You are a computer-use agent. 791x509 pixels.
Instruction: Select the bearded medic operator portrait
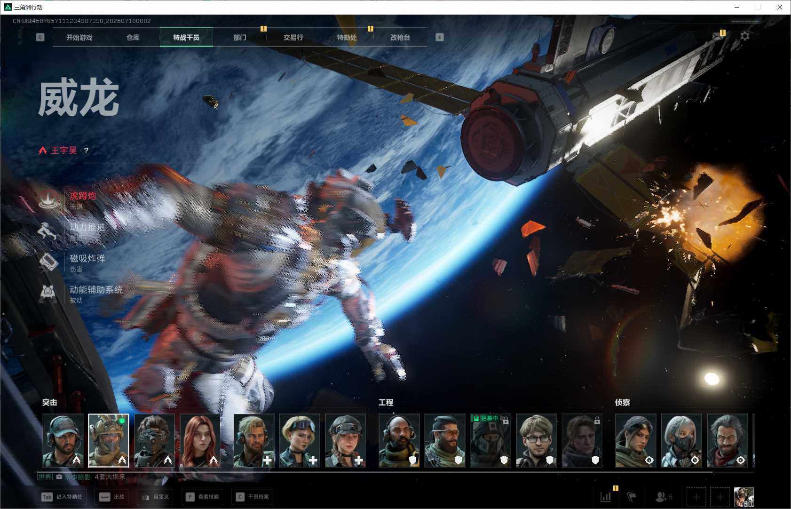(254, 441)
